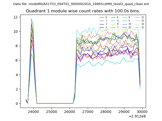This screenshot has height=121, width=162.
Task: Click the 27000 x-axis tick label
Action: [88, 111]
